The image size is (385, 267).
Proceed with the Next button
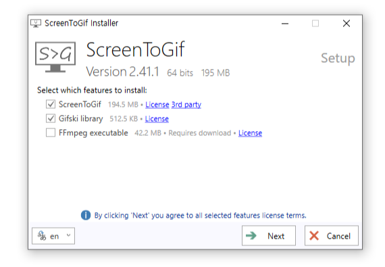pyautogui.click(x=269, y=235)
